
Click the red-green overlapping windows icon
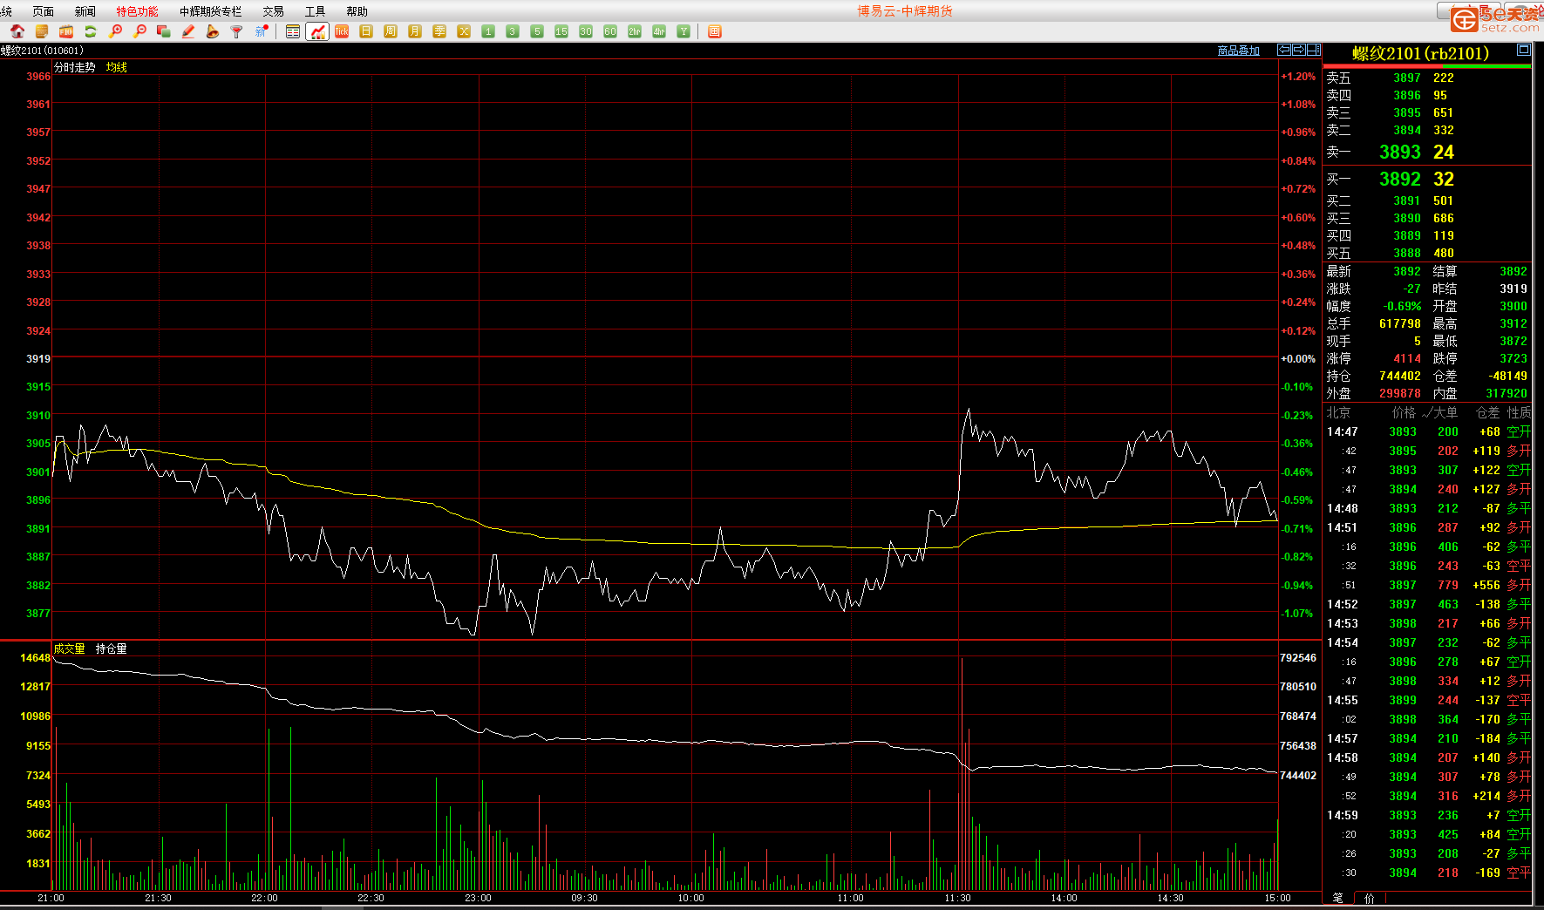164,31
